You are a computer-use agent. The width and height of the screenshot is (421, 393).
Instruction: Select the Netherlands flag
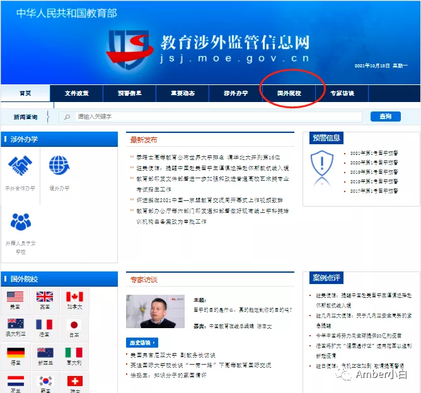point(16,381)
